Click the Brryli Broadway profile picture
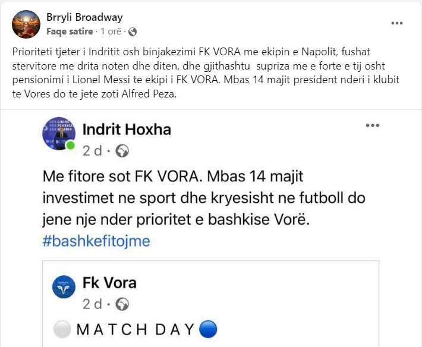The width and height of the screenshot is (422, 347). click(x=26, y=23)
